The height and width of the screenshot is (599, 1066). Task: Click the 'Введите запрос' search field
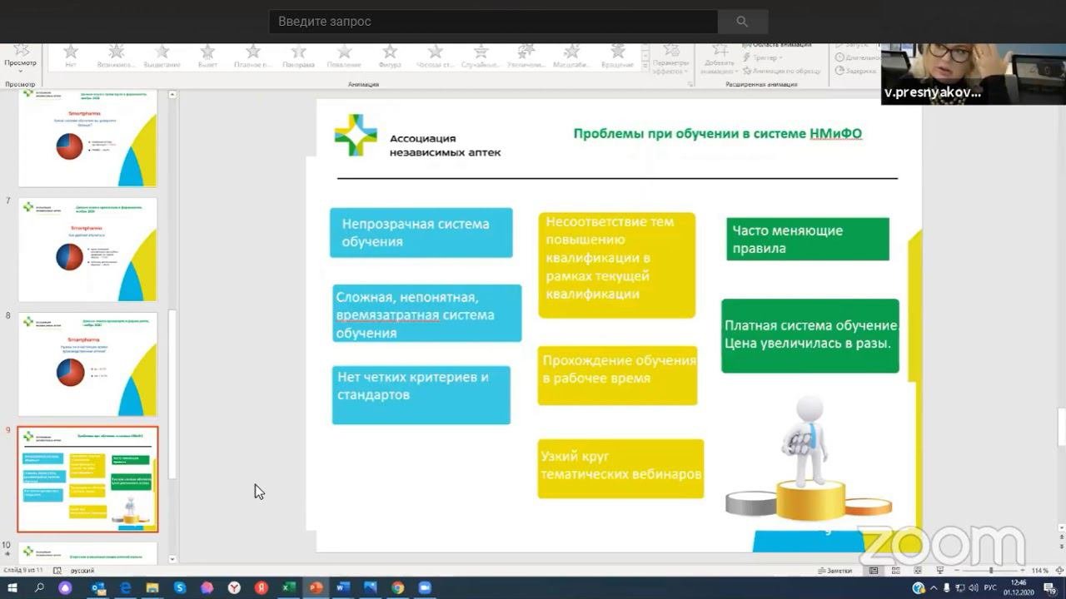point(493,22)
